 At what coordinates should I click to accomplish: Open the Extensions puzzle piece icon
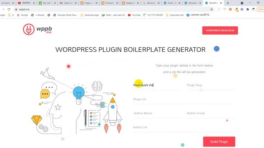(247, 9)
